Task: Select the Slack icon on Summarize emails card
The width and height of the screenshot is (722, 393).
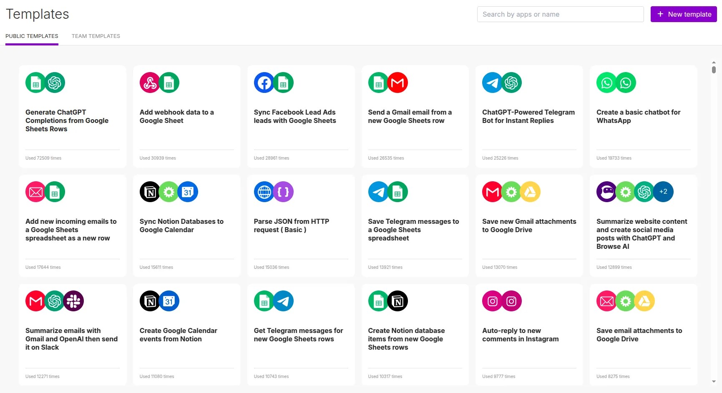Action: (74, 301)
